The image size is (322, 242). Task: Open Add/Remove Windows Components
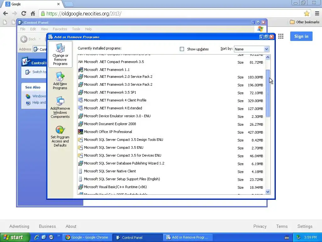60,107
